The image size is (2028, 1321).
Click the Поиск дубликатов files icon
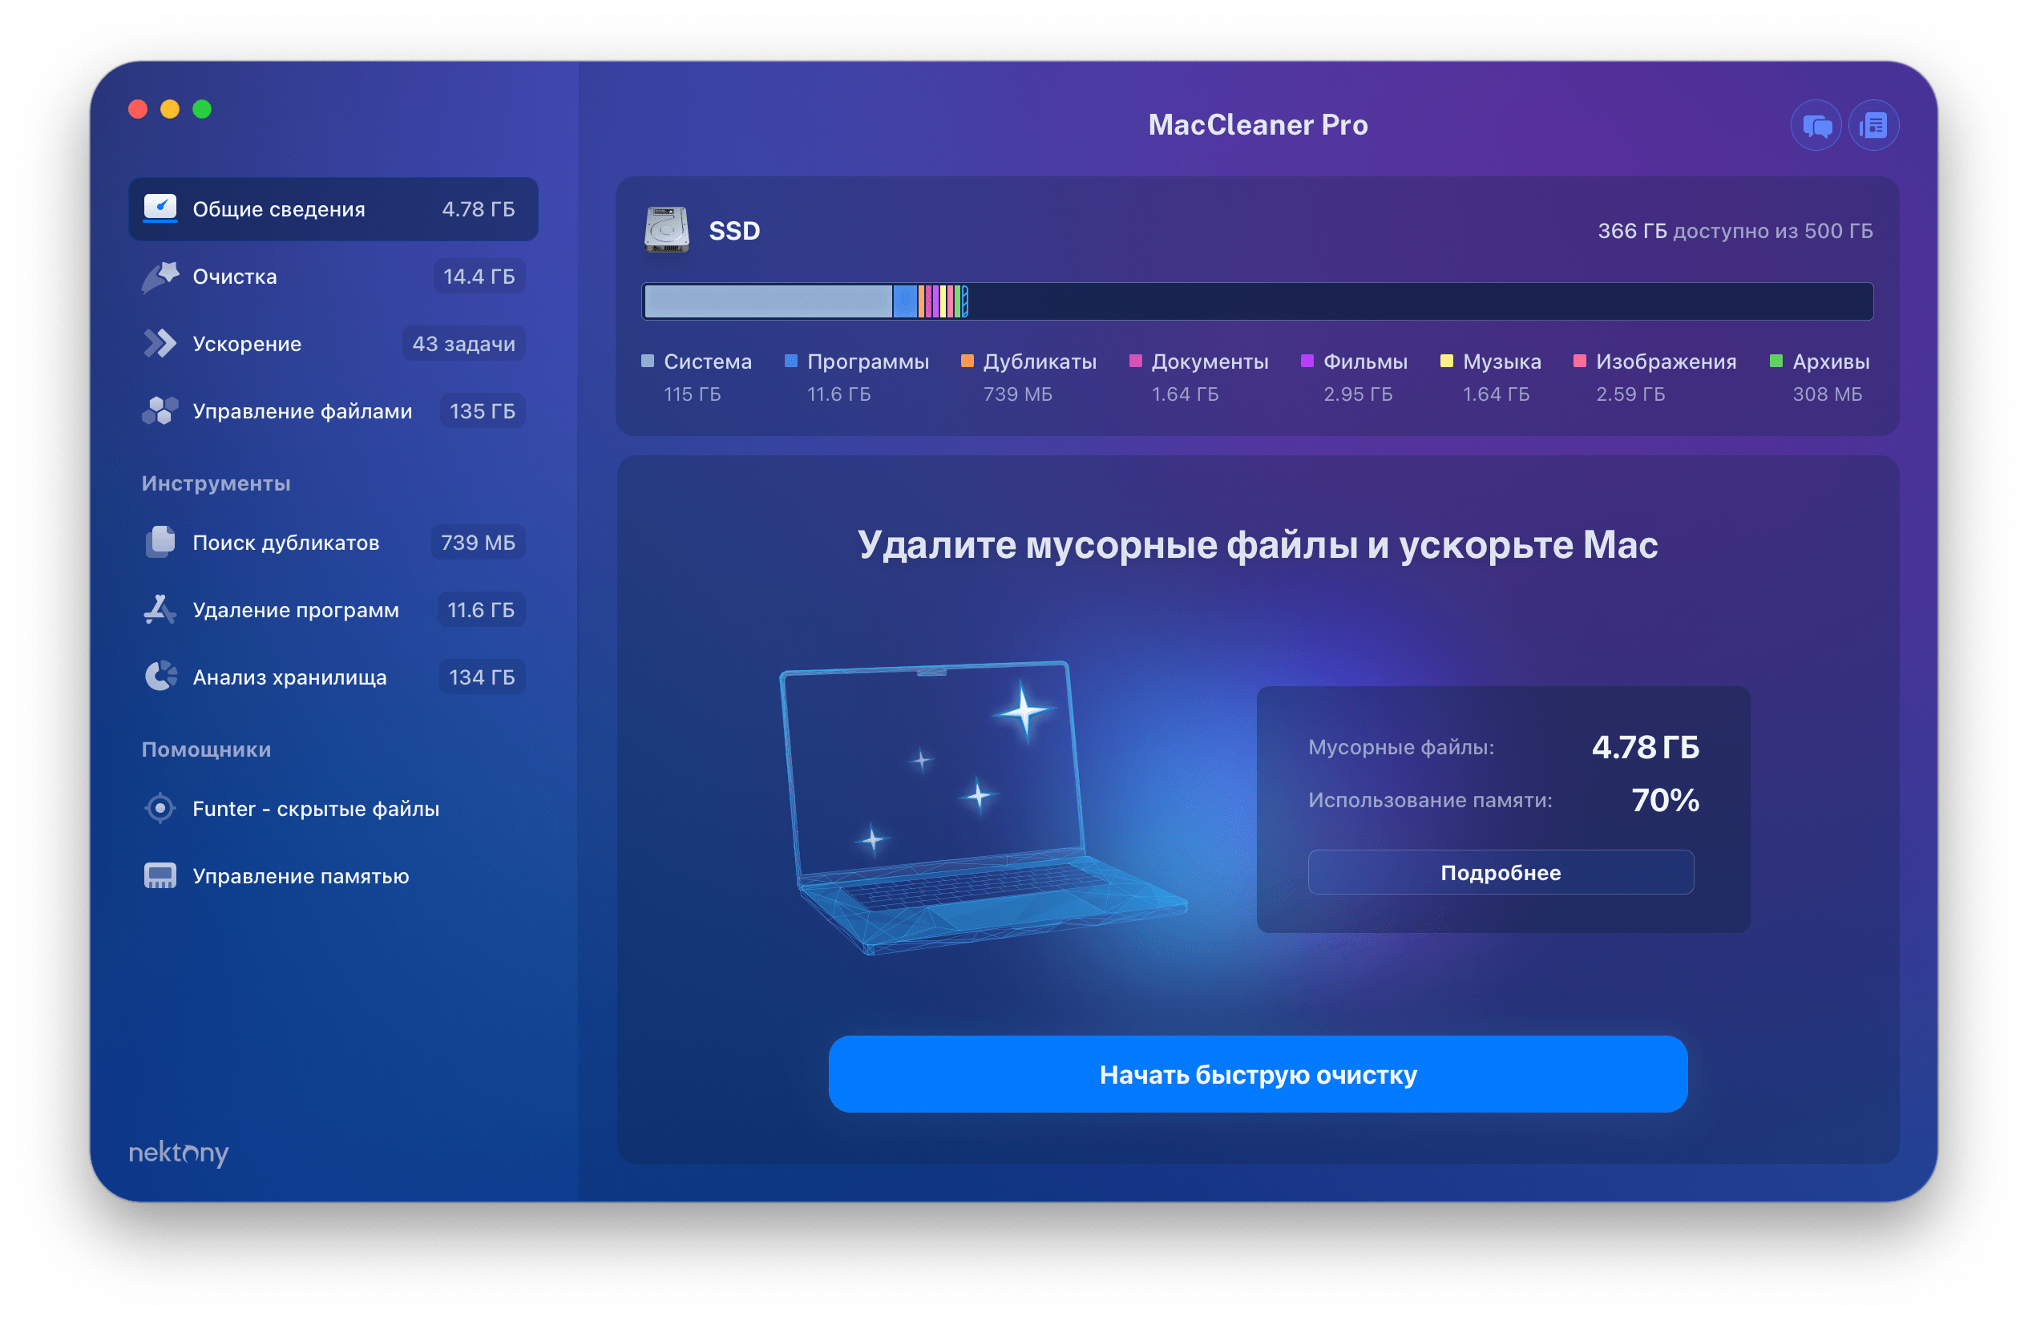pos(160,542)
